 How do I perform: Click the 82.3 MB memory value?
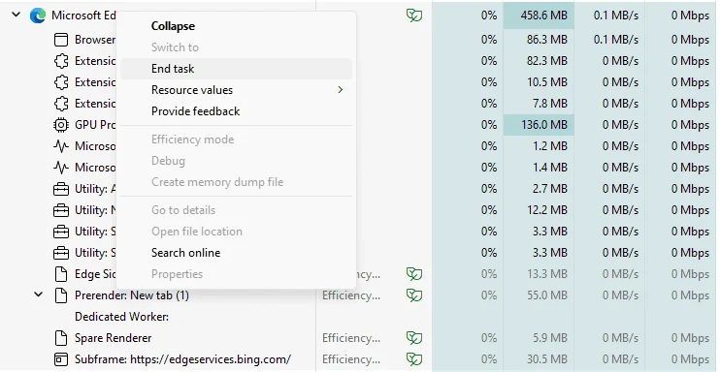[546, 61]
